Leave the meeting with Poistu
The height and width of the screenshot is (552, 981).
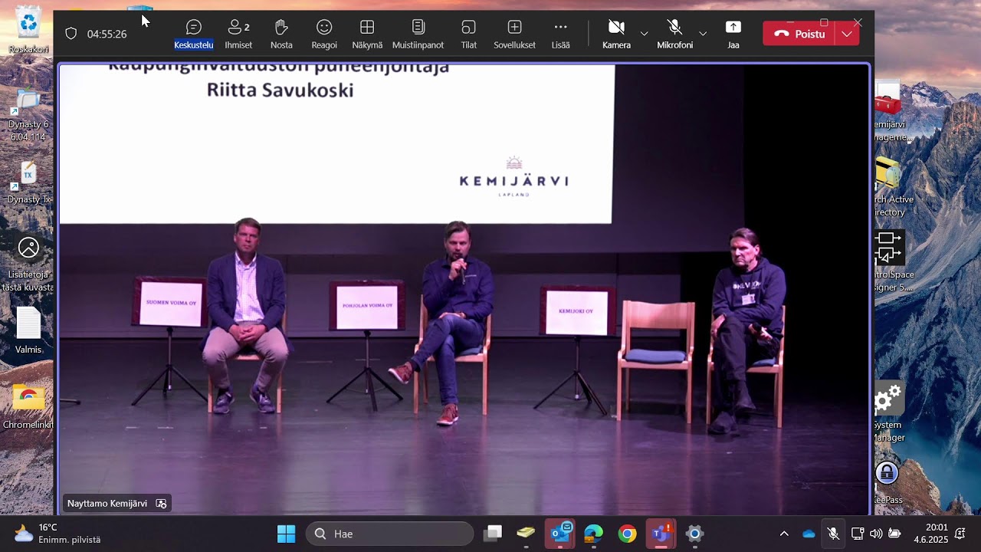[798, 34]
